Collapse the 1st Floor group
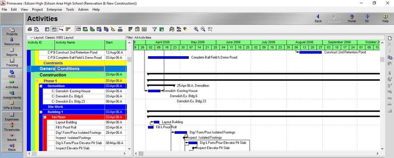The height and width of the screenshot is (158, 394). [x=45, y=117]
